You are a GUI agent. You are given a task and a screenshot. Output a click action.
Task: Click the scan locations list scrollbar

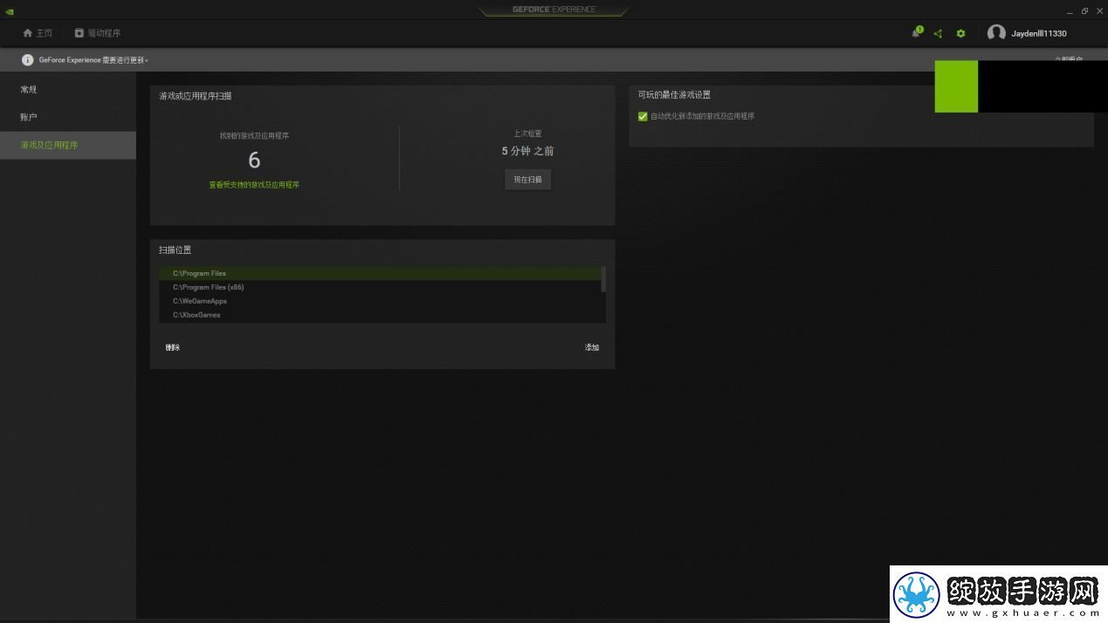(x=603, y=280)
